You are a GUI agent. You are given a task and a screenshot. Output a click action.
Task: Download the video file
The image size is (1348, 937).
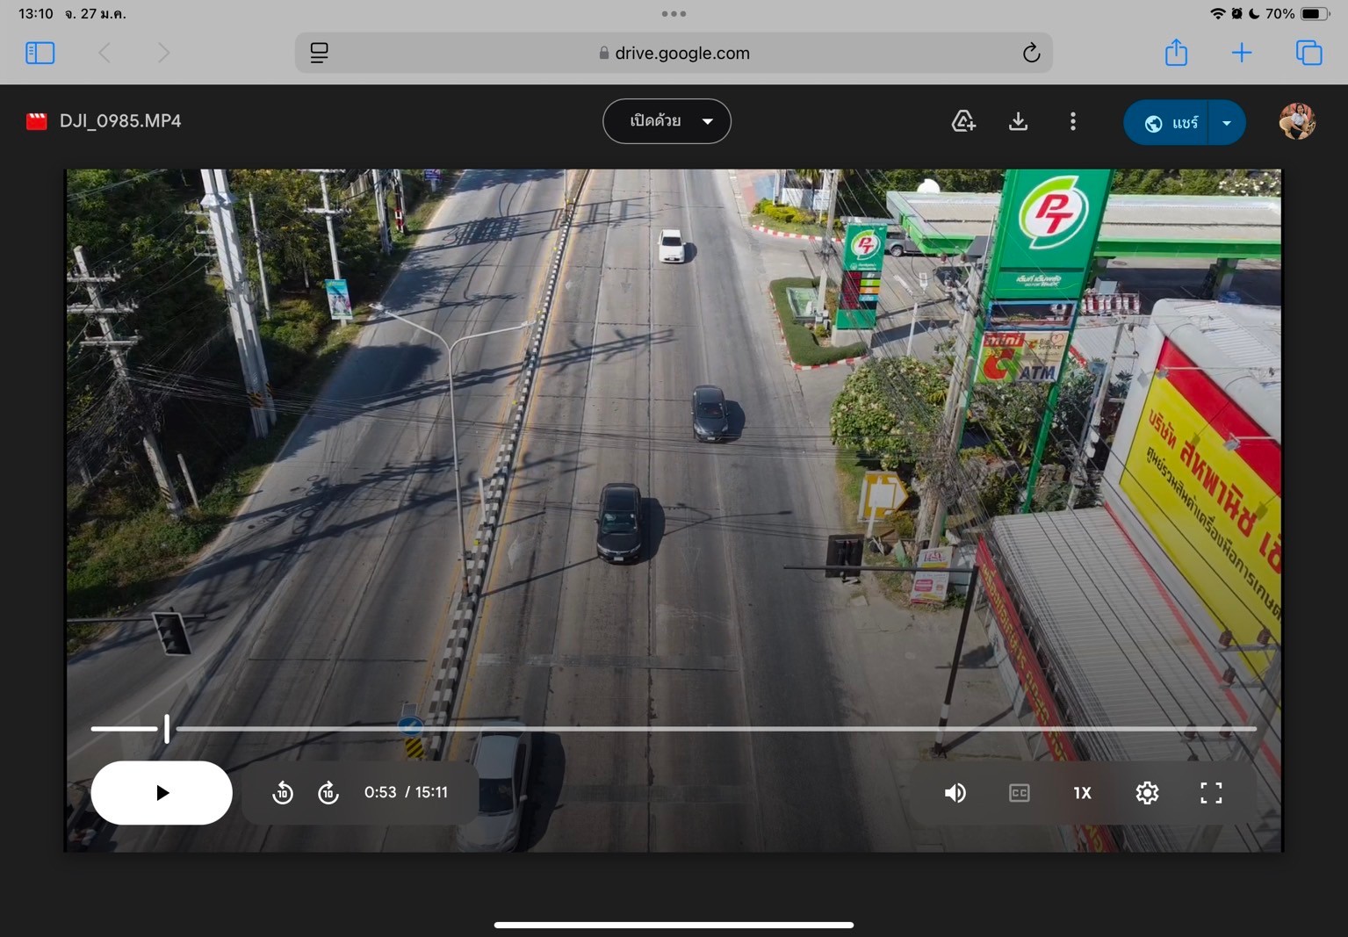[x=1018, y=121]
